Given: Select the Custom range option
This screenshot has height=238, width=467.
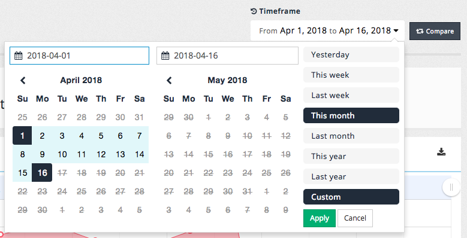Looking at the screenshot, I should coord(351,197).
